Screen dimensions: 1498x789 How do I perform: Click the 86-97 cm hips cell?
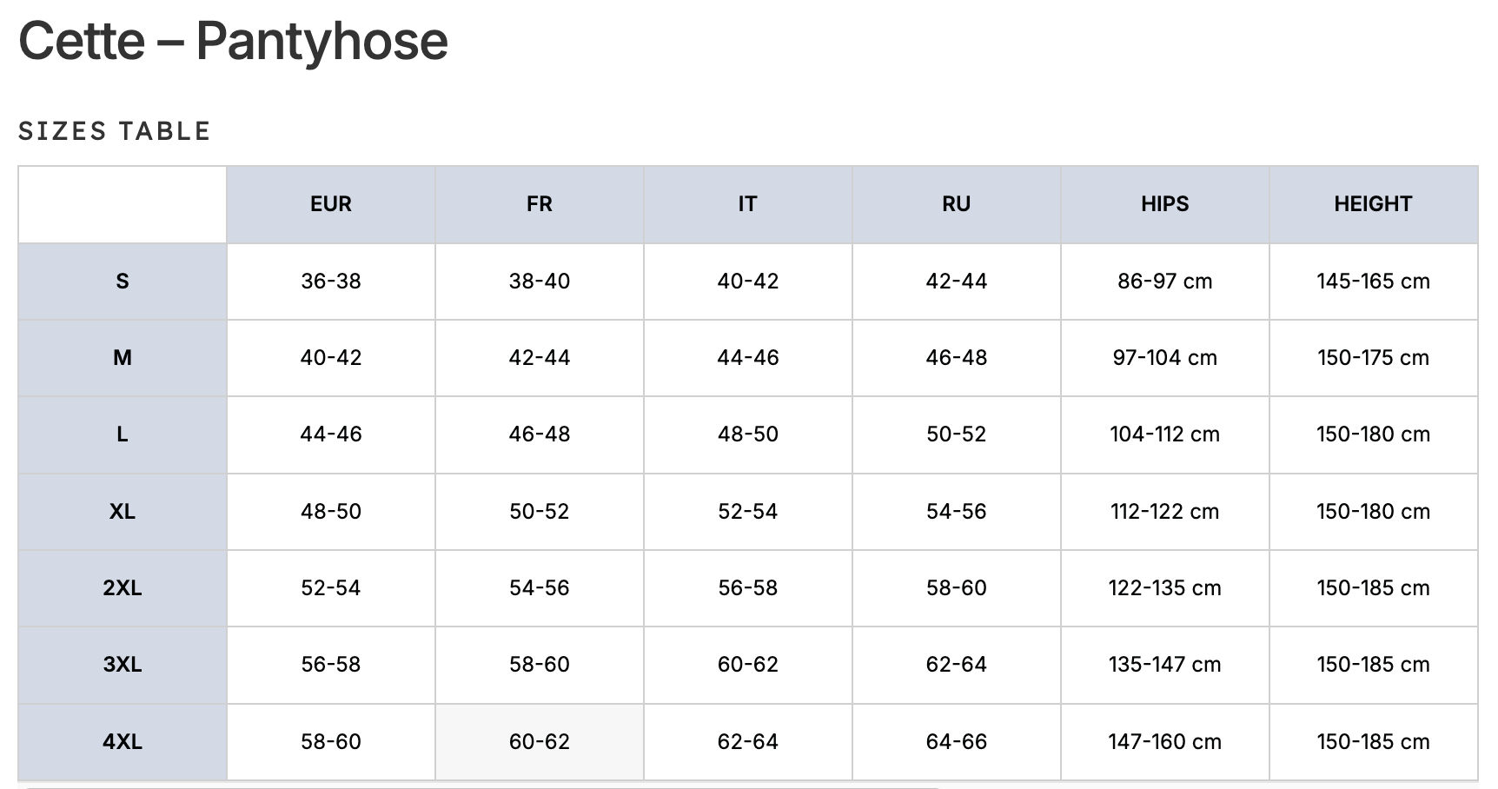point(1164,282)
